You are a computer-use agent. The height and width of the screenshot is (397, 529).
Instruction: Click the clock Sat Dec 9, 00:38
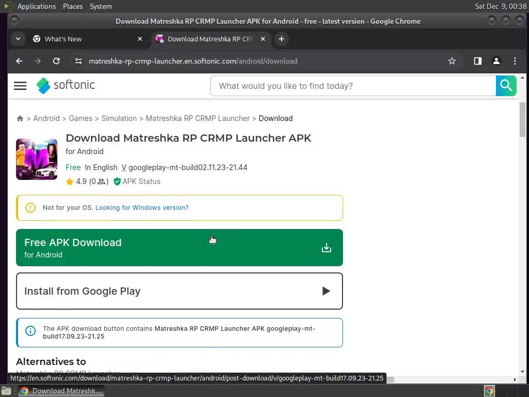[501, 6]
